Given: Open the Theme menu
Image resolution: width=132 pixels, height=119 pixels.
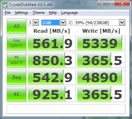Looking at the screenshot, I should point(38,13).
